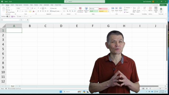Click the Top Align icon
Screen dimensions: 169x95
pos(38,8)
